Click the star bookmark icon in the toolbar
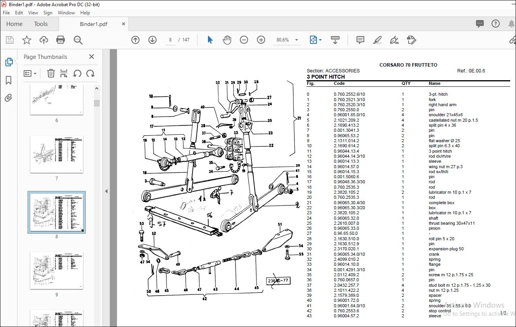This screenshot has height=327, width=516. tap(27, 40)
